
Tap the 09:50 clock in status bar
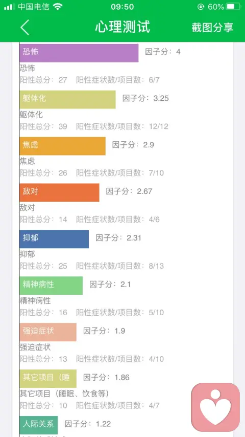click(122, 7)
